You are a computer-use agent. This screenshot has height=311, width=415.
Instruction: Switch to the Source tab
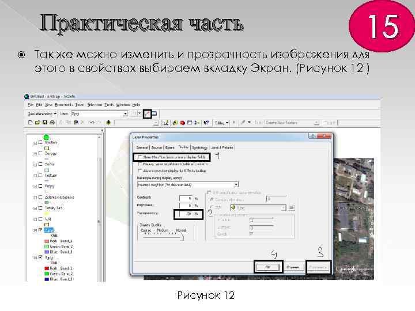[x=156, y=147]
